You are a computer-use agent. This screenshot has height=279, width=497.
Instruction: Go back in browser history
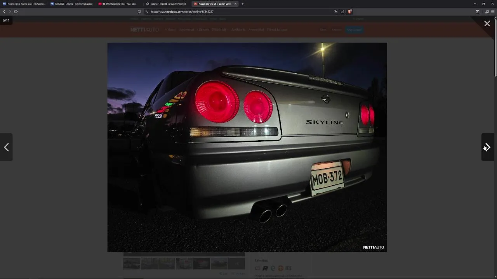[4, 12]
